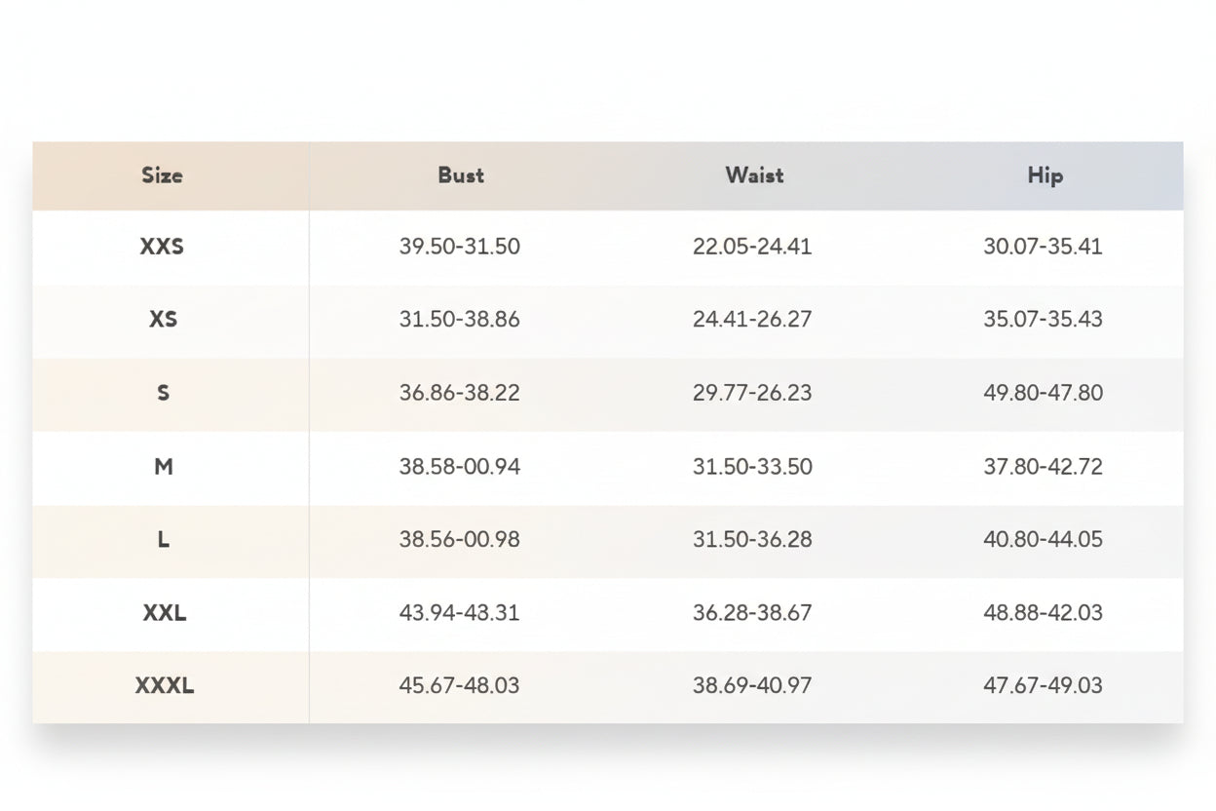The image size is (1216, 811).
Task: Click the Waist column header
Action: click(x=753, y=175)
